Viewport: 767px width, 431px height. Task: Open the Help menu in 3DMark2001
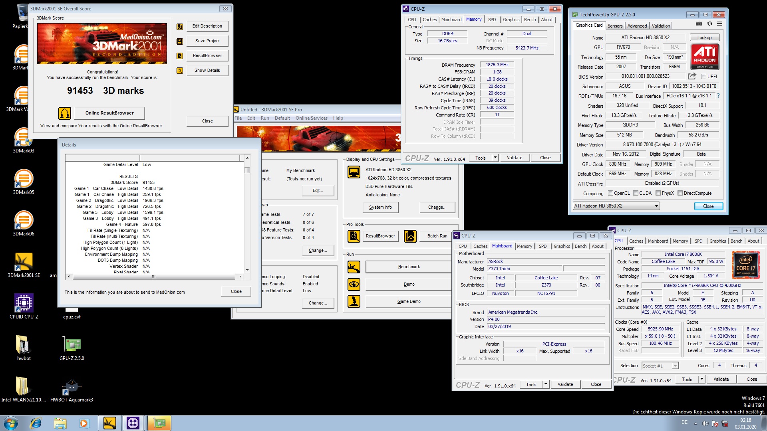[338, 118]
